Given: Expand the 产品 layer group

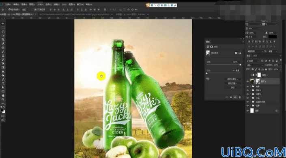Looking at the screenshot, I should coord(251,98).
